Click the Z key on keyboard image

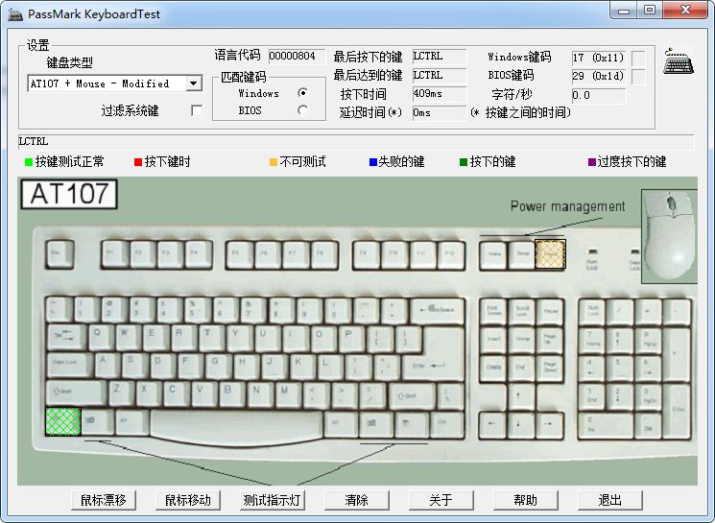[121, 393]
